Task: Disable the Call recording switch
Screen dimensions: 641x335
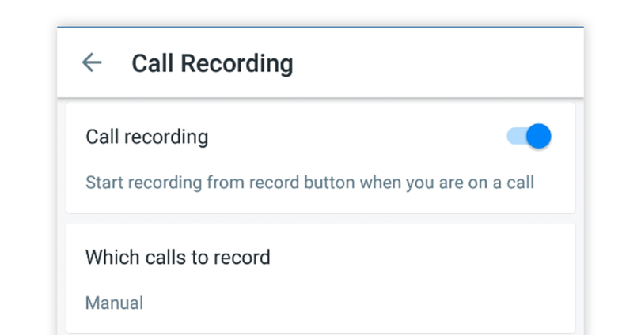Action: 529,137
